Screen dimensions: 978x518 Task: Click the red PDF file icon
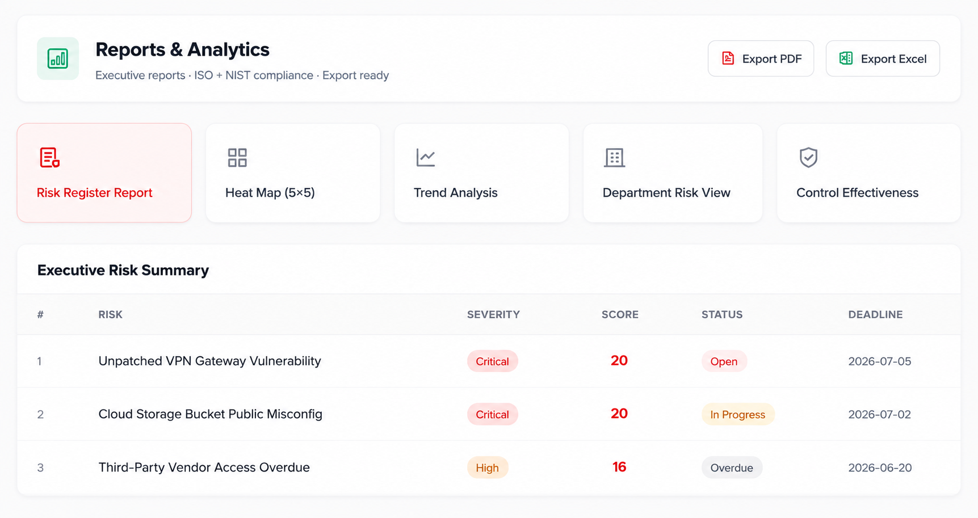point(728,58)
